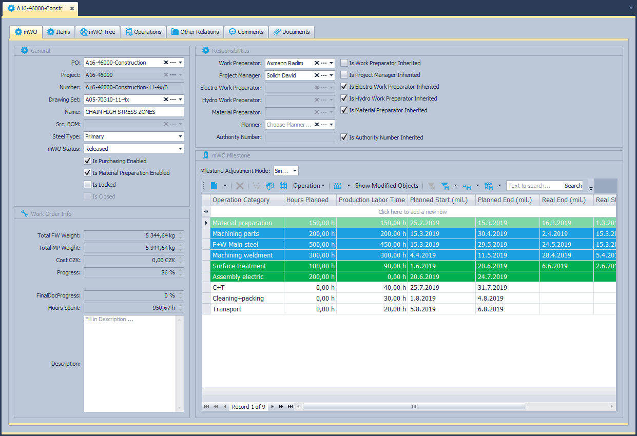The height and width of the screenshot is (436, 637).
Task: Click the Name field CHAIN HIGH STRESS ZONES
Action: 133,112
